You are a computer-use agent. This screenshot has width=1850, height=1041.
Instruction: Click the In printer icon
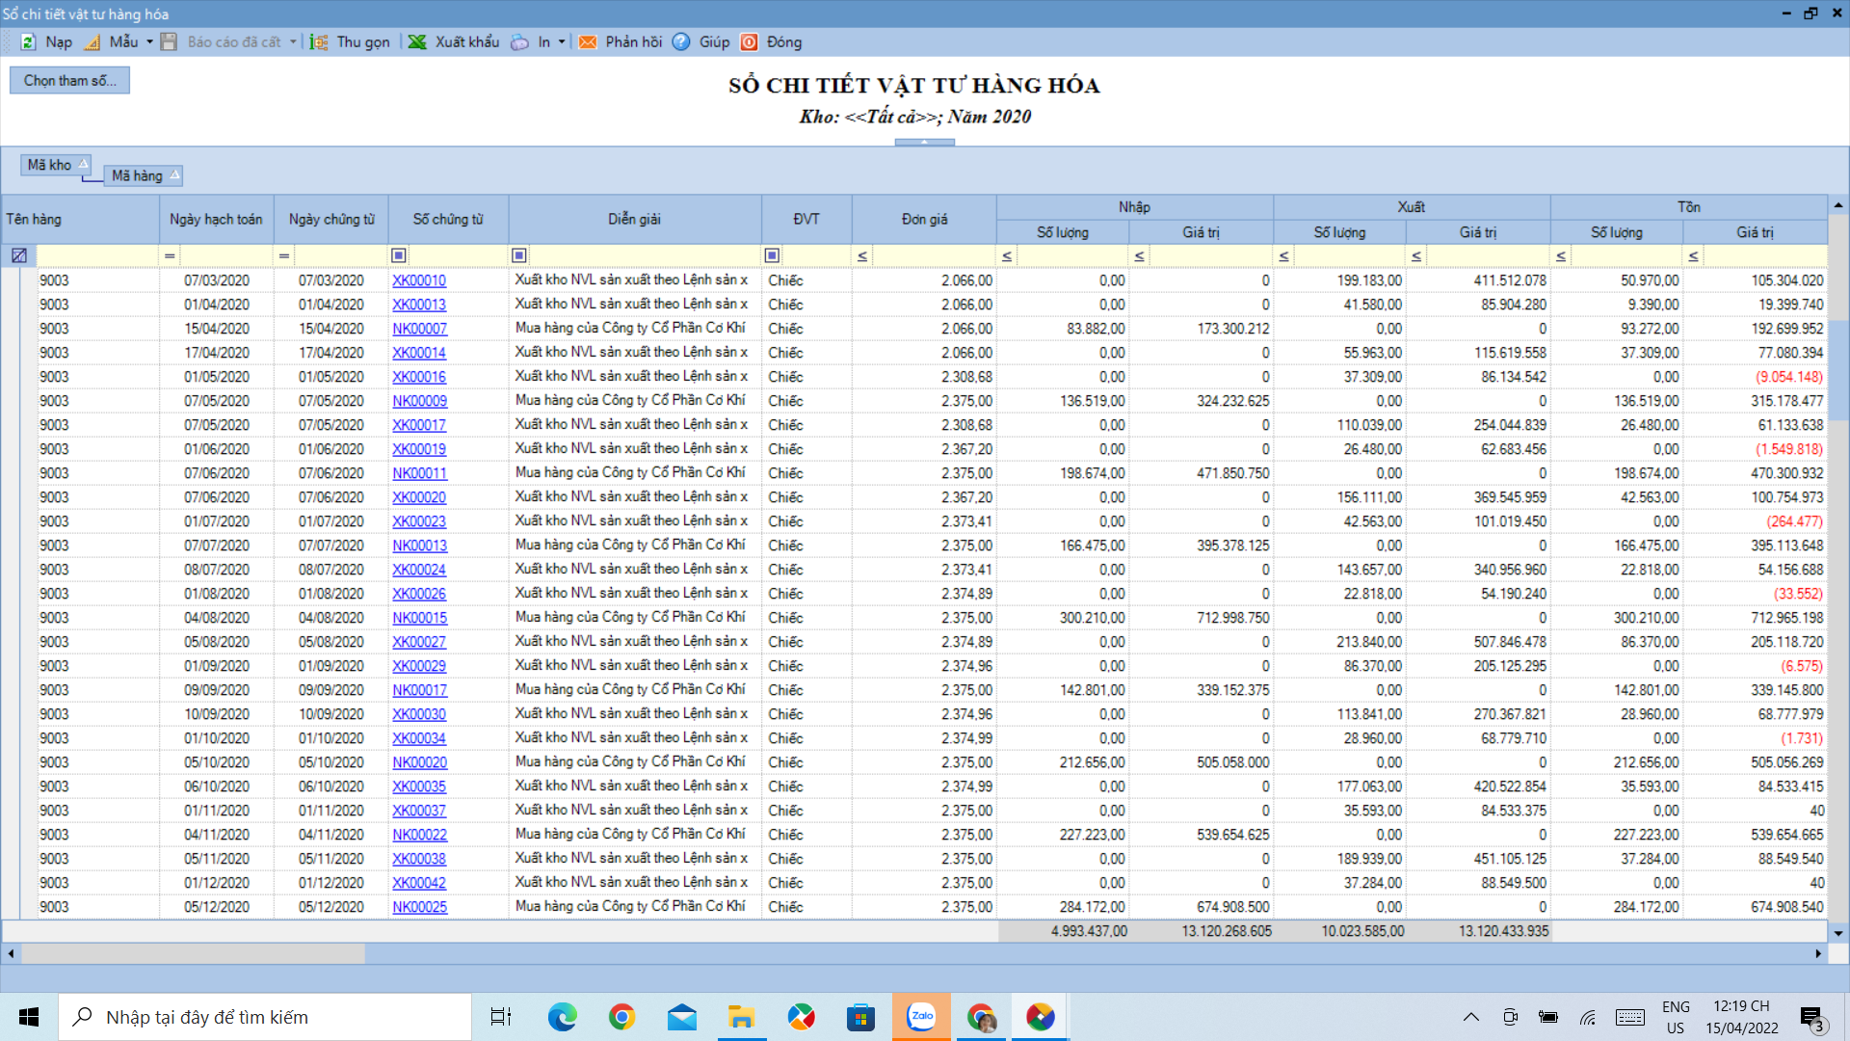[519, 42]
